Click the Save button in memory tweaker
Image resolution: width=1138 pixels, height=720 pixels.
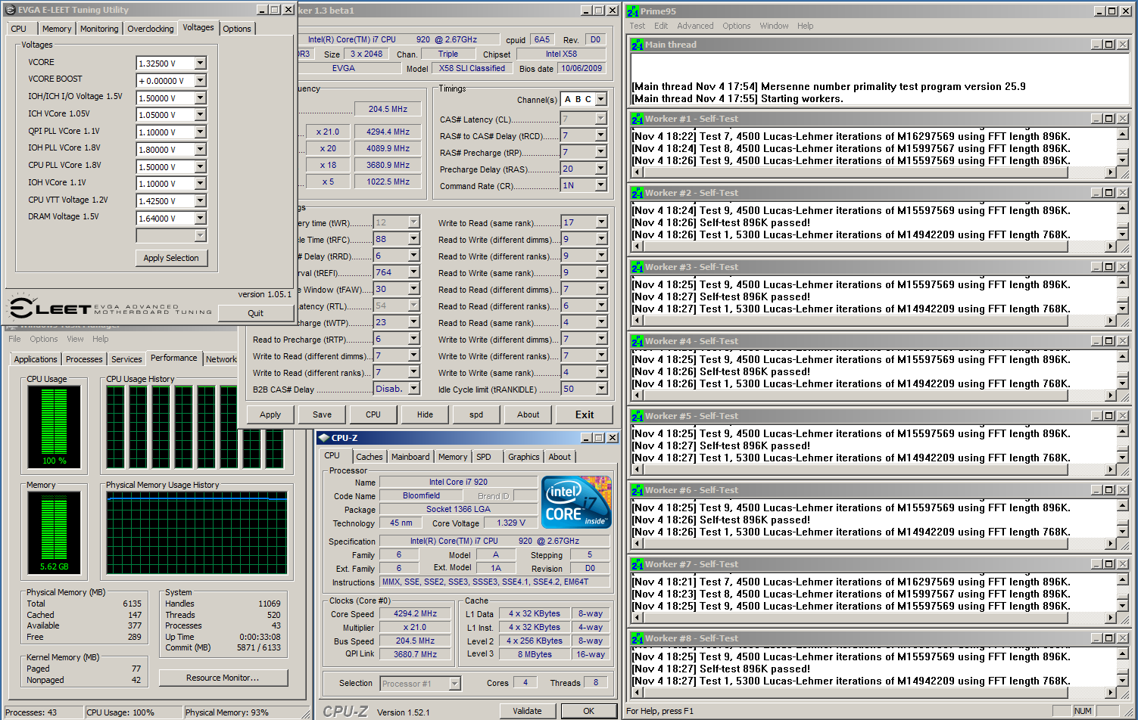(322, 414)
